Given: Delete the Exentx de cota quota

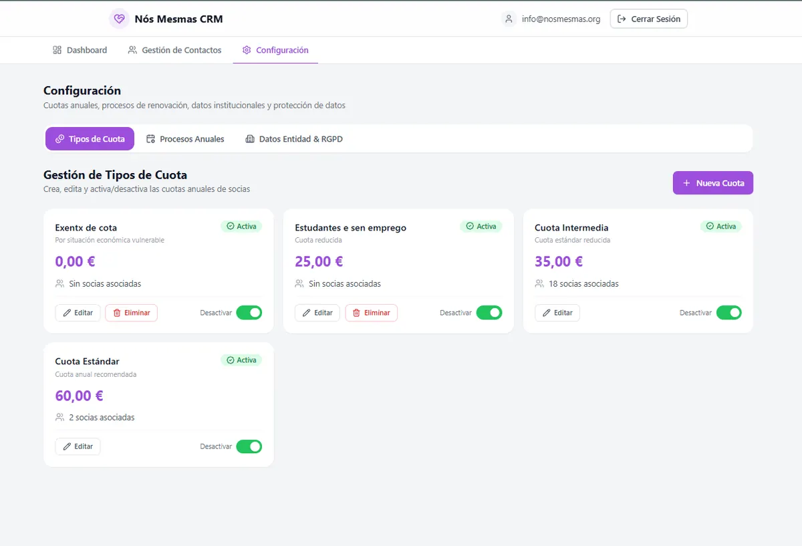Looking at the screenshot, I should point(131,313).
